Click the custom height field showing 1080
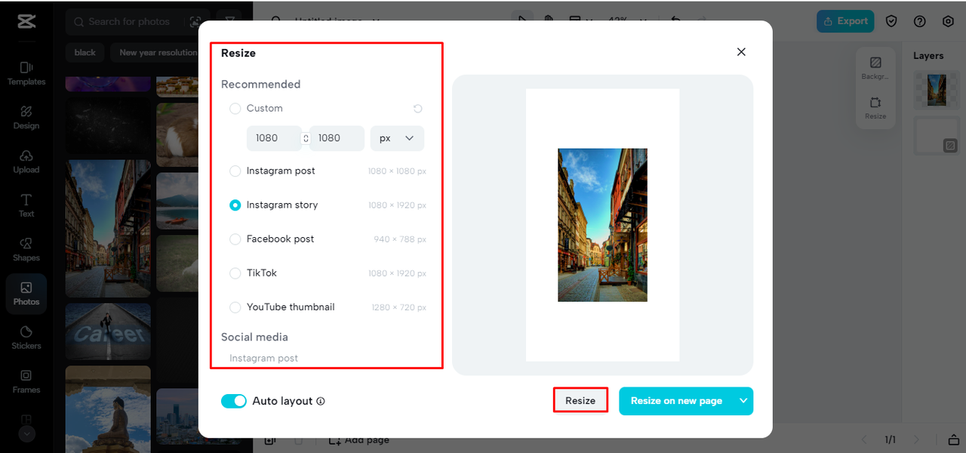Viewport: 966px width, 453px height. point(337,138)
